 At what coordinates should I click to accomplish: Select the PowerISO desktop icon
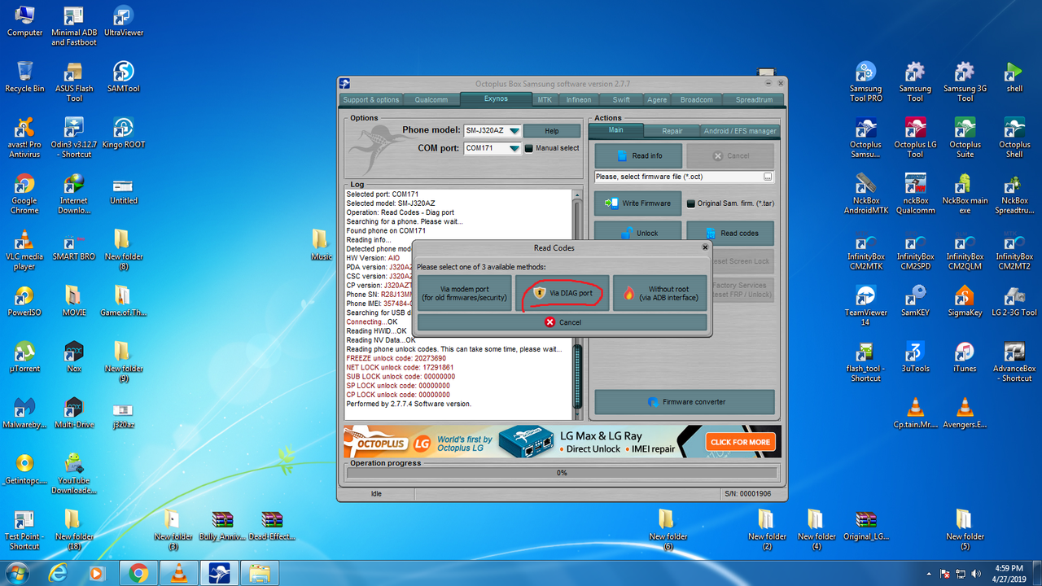[24, 300]
